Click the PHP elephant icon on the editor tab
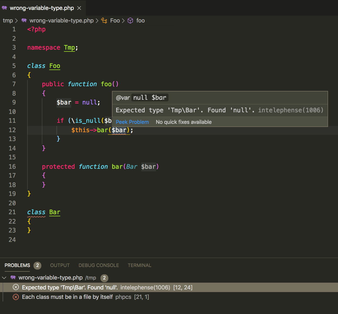338x314 pixels. point(5,8)
